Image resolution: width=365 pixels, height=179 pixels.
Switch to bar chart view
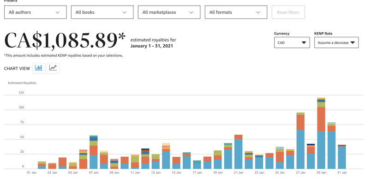[39, 68]
